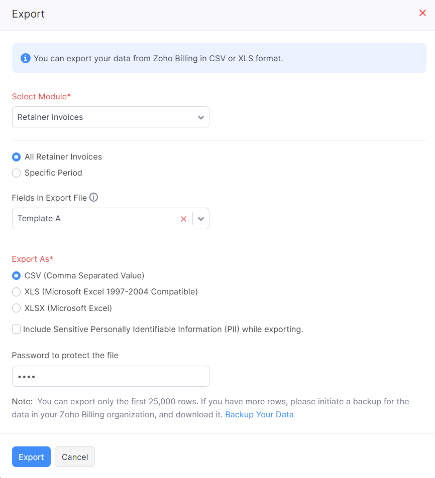Clear the Template A selection using the red X
The width and height of the screenshot is (435, 478).
183,219
